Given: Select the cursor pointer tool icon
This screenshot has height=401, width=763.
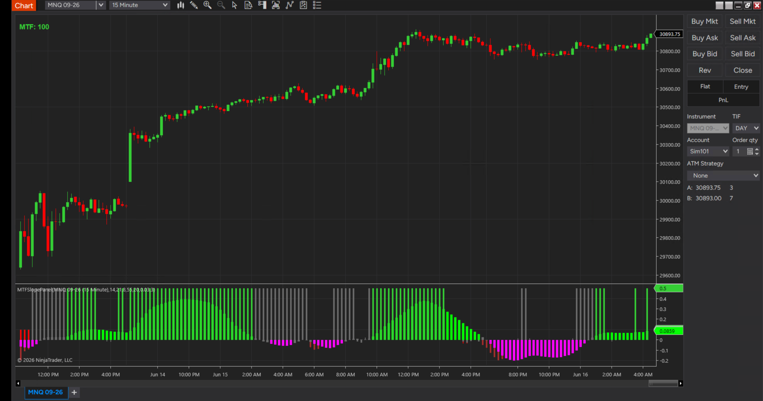Looking at the screenshot, I should (235, 5).
